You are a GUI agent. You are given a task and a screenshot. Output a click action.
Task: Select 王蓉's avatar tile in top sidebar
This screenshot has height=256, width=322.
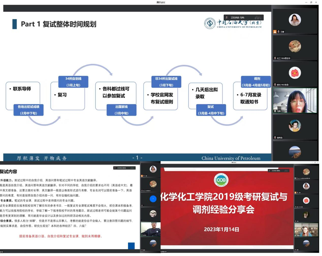[x=295, y=20]
